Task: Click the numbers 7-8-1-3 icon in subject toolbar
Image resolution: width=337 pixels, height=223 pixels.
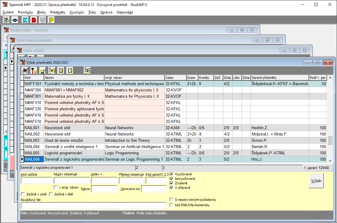Action: tap(25, 70)
